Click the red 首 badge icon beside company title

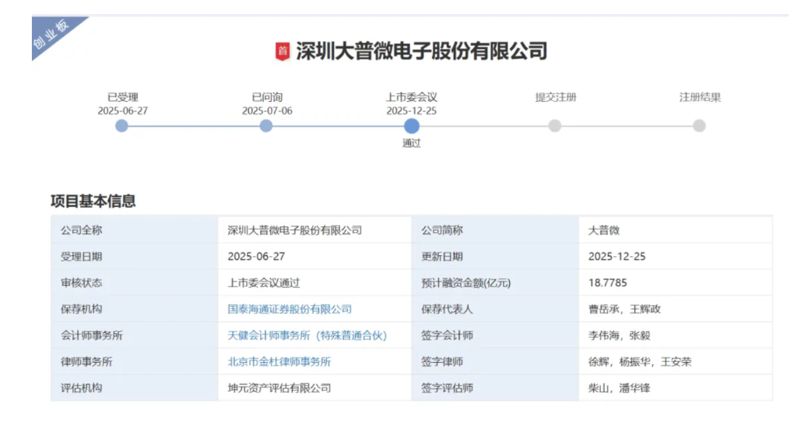tap(283, 51)
